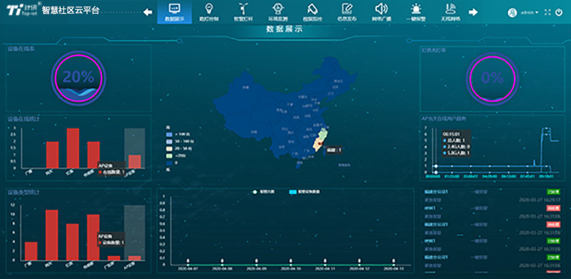Toggle the alarm count legend circle marker

255,191
